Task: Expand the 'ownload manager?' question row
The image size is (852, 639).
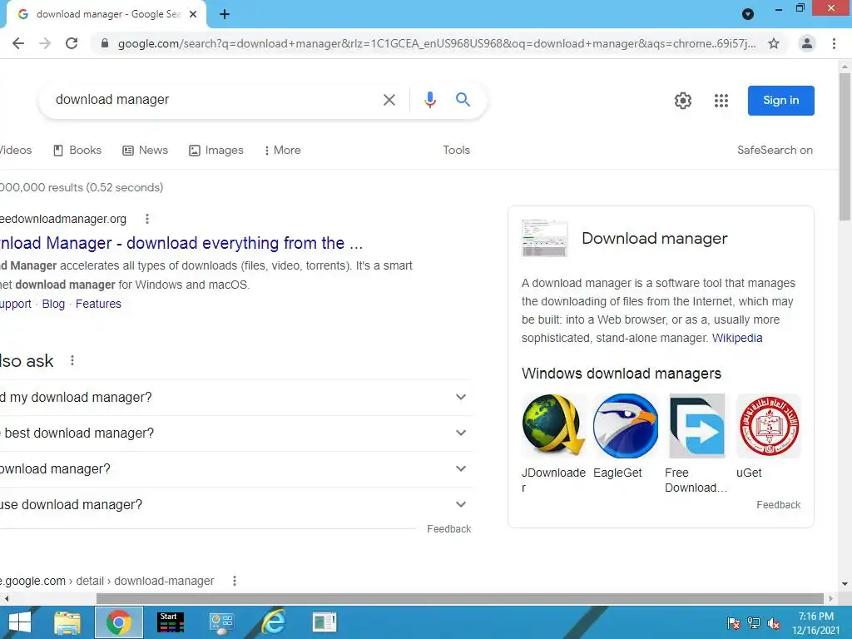Action: click(235, 469)
